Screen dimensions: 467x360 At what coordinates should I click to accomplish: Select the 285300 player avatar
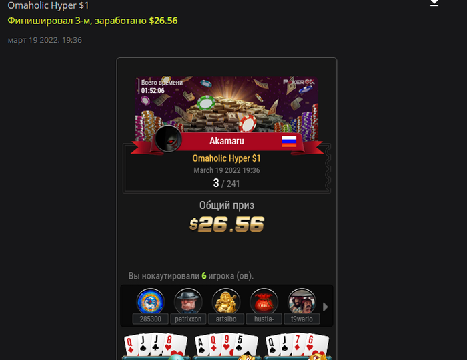150,301
